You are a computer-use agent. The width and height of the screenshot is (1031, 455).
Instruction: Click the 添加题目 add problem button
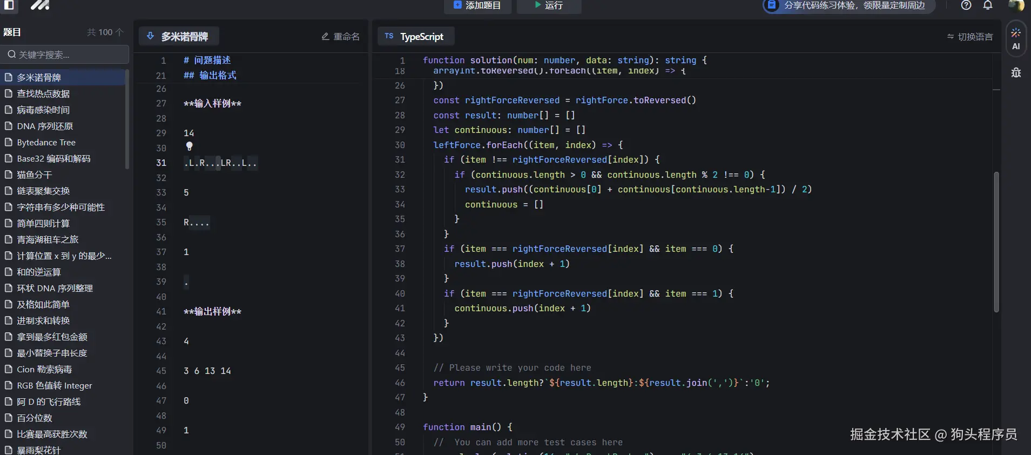pyautogui.click(x=477, y=5)
